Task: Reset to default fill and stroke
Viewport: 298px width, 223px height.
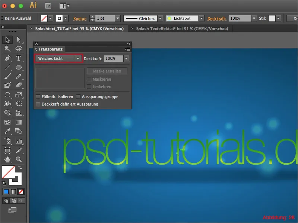Action: [x=4, y=183]
